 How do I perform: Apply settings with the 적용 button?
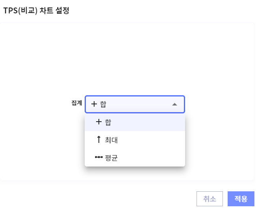tap(241, 199)
